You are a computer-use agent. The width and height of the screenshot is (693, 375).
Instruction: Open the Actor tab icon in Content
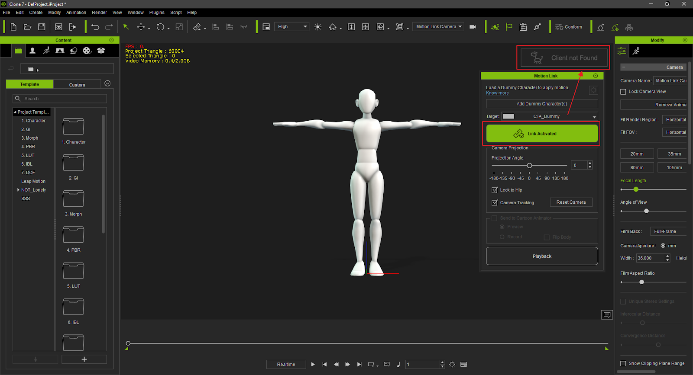pos(32,51)
